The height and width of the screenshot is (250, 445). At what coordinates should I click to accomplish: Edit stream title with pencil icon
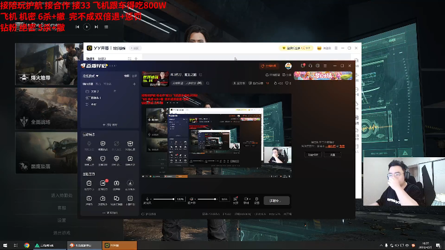[201, 75]
